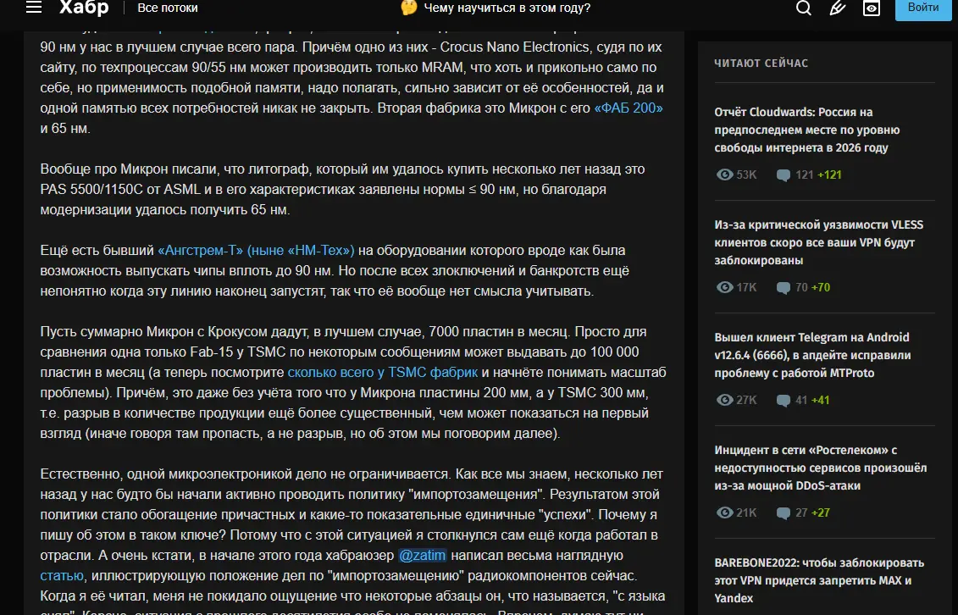
Task: Open the VLESS vulnerability article link
Action: coord(819,242)
